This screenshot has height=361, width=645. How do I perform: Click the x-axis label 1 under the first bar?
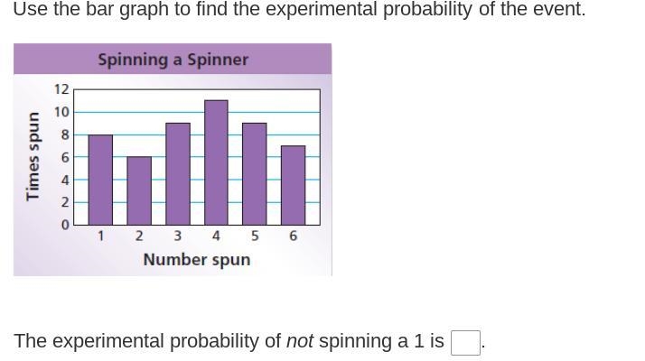pyautogui.click(x=100, y=236)
